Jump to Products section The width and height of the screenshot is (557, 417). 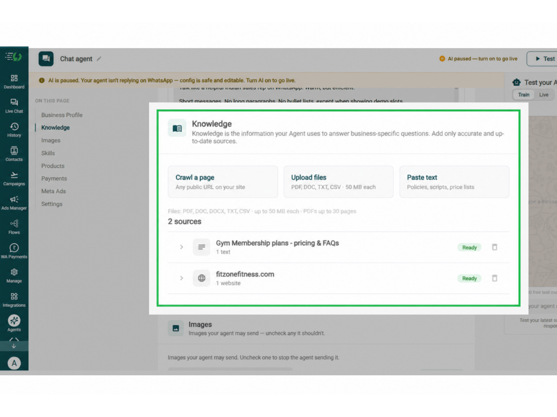[53, 166]
